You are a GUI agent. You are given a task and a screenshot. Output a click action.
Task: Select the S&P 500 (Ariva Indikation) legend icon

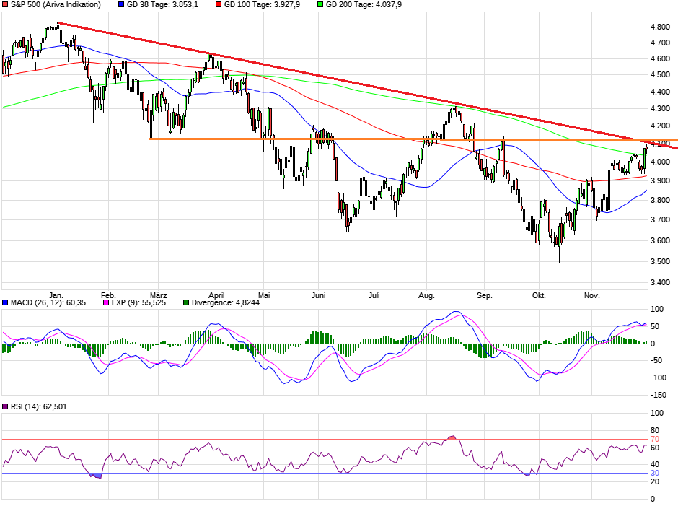[x=6, y=5]
